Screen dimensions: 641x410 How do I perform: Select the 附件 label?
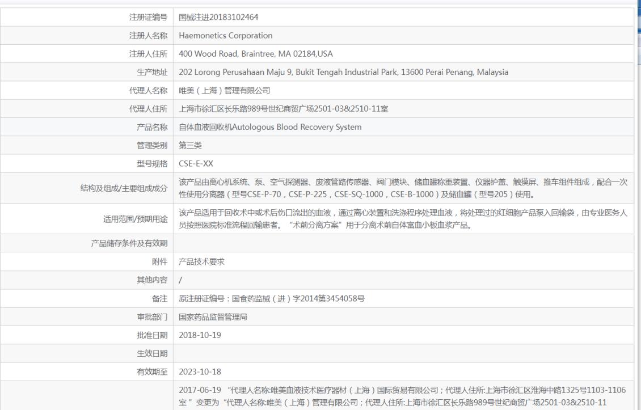tap(160, 261)
